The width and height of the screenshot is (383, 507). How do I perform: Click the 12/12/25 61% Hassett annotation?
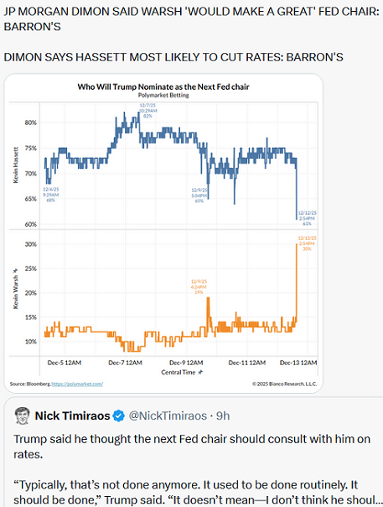[x=307, y=218]
